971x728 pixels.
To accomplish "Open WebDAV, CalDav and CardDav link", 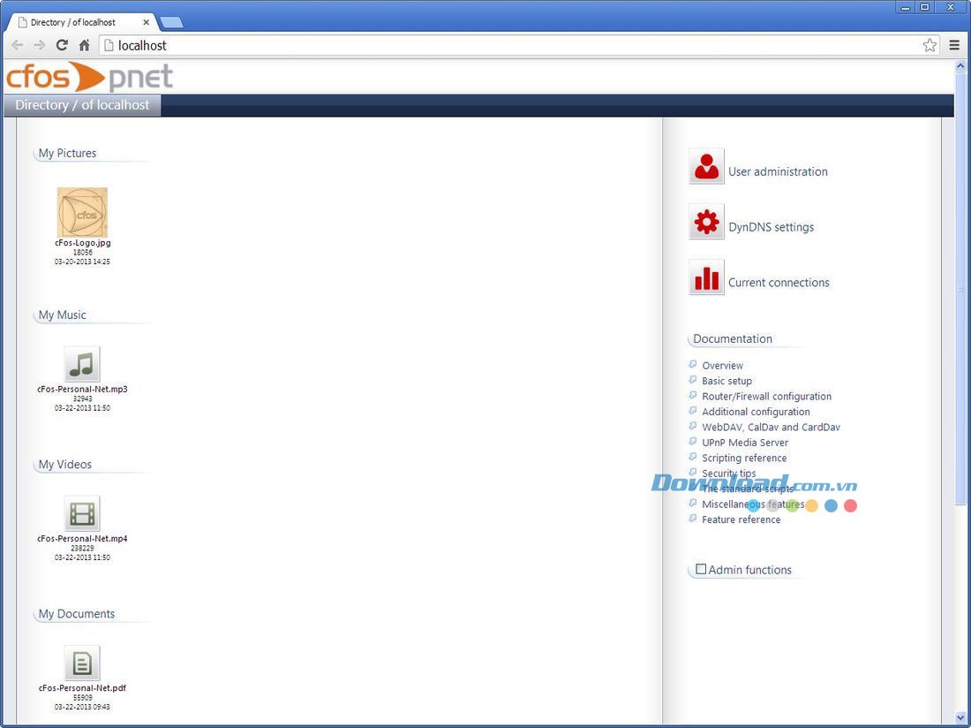I will 771,428.
